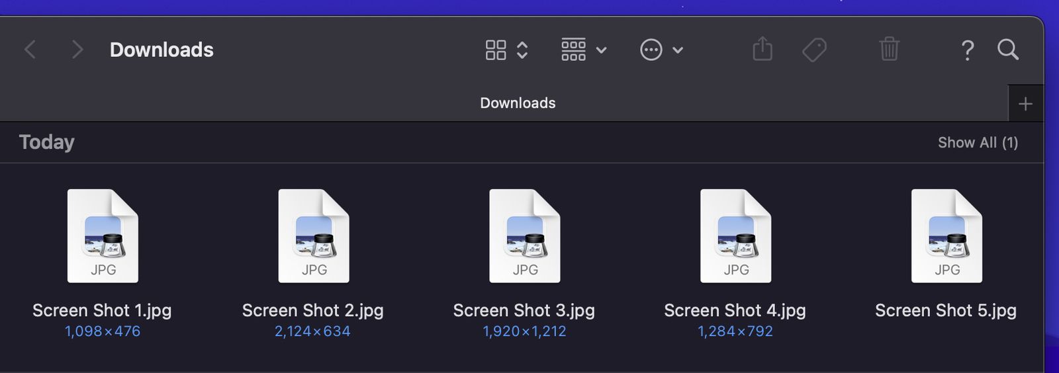Click the Share icon in toolbar
This screenshot has height=373, width=1059.
[762, 48]
